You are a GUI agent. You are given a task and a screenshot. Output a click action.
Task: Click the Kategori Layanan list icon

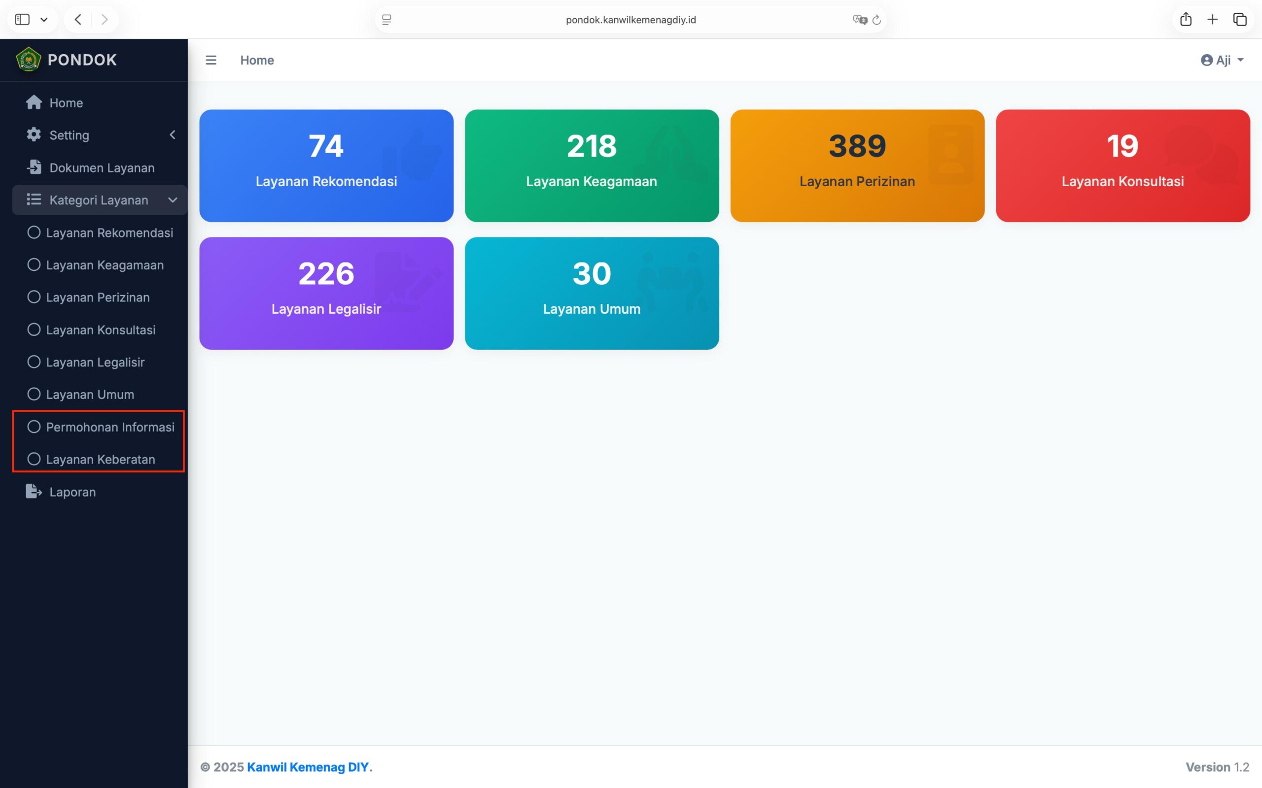(x=34, y=199)
